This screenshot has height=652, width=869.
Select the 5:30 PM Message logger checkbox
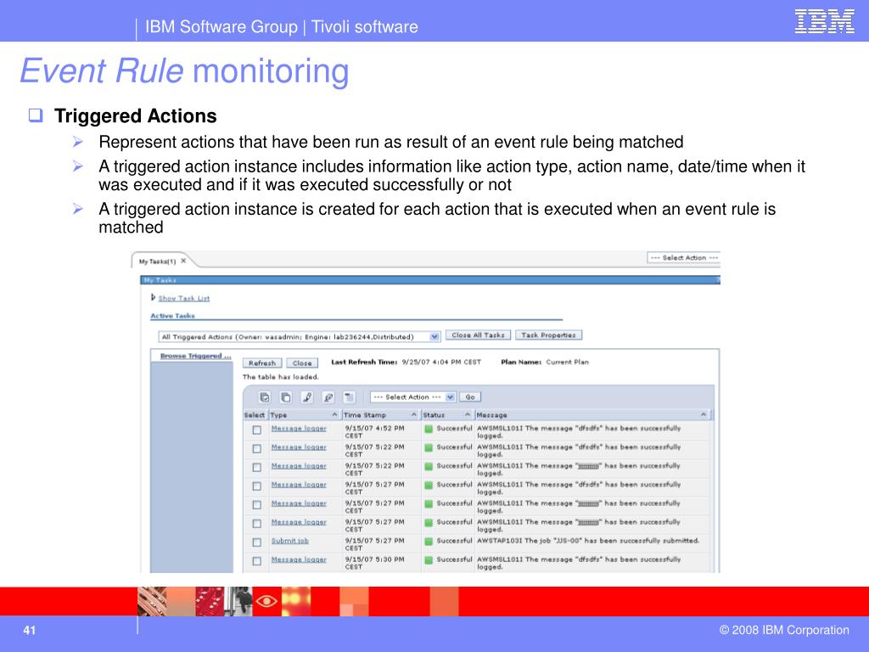[256, 561]
